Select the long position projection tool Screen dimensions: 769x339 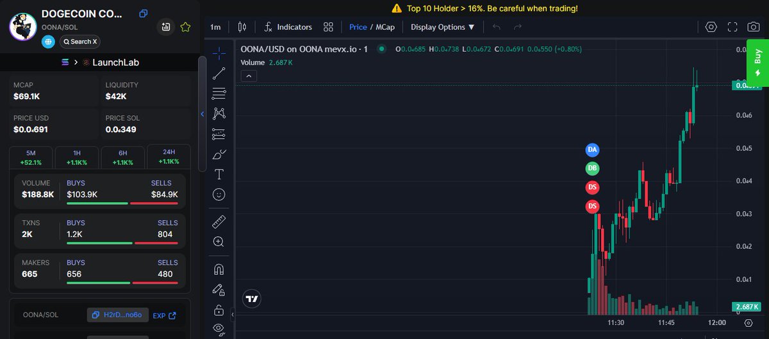click(219, 134)
